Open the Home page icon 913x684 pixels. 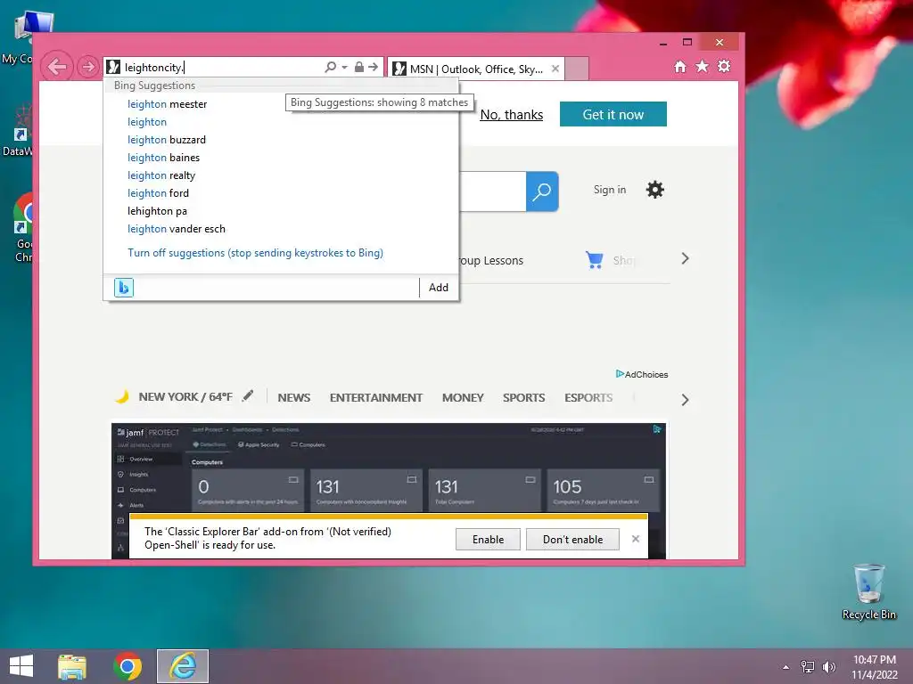tap(680, 66)
